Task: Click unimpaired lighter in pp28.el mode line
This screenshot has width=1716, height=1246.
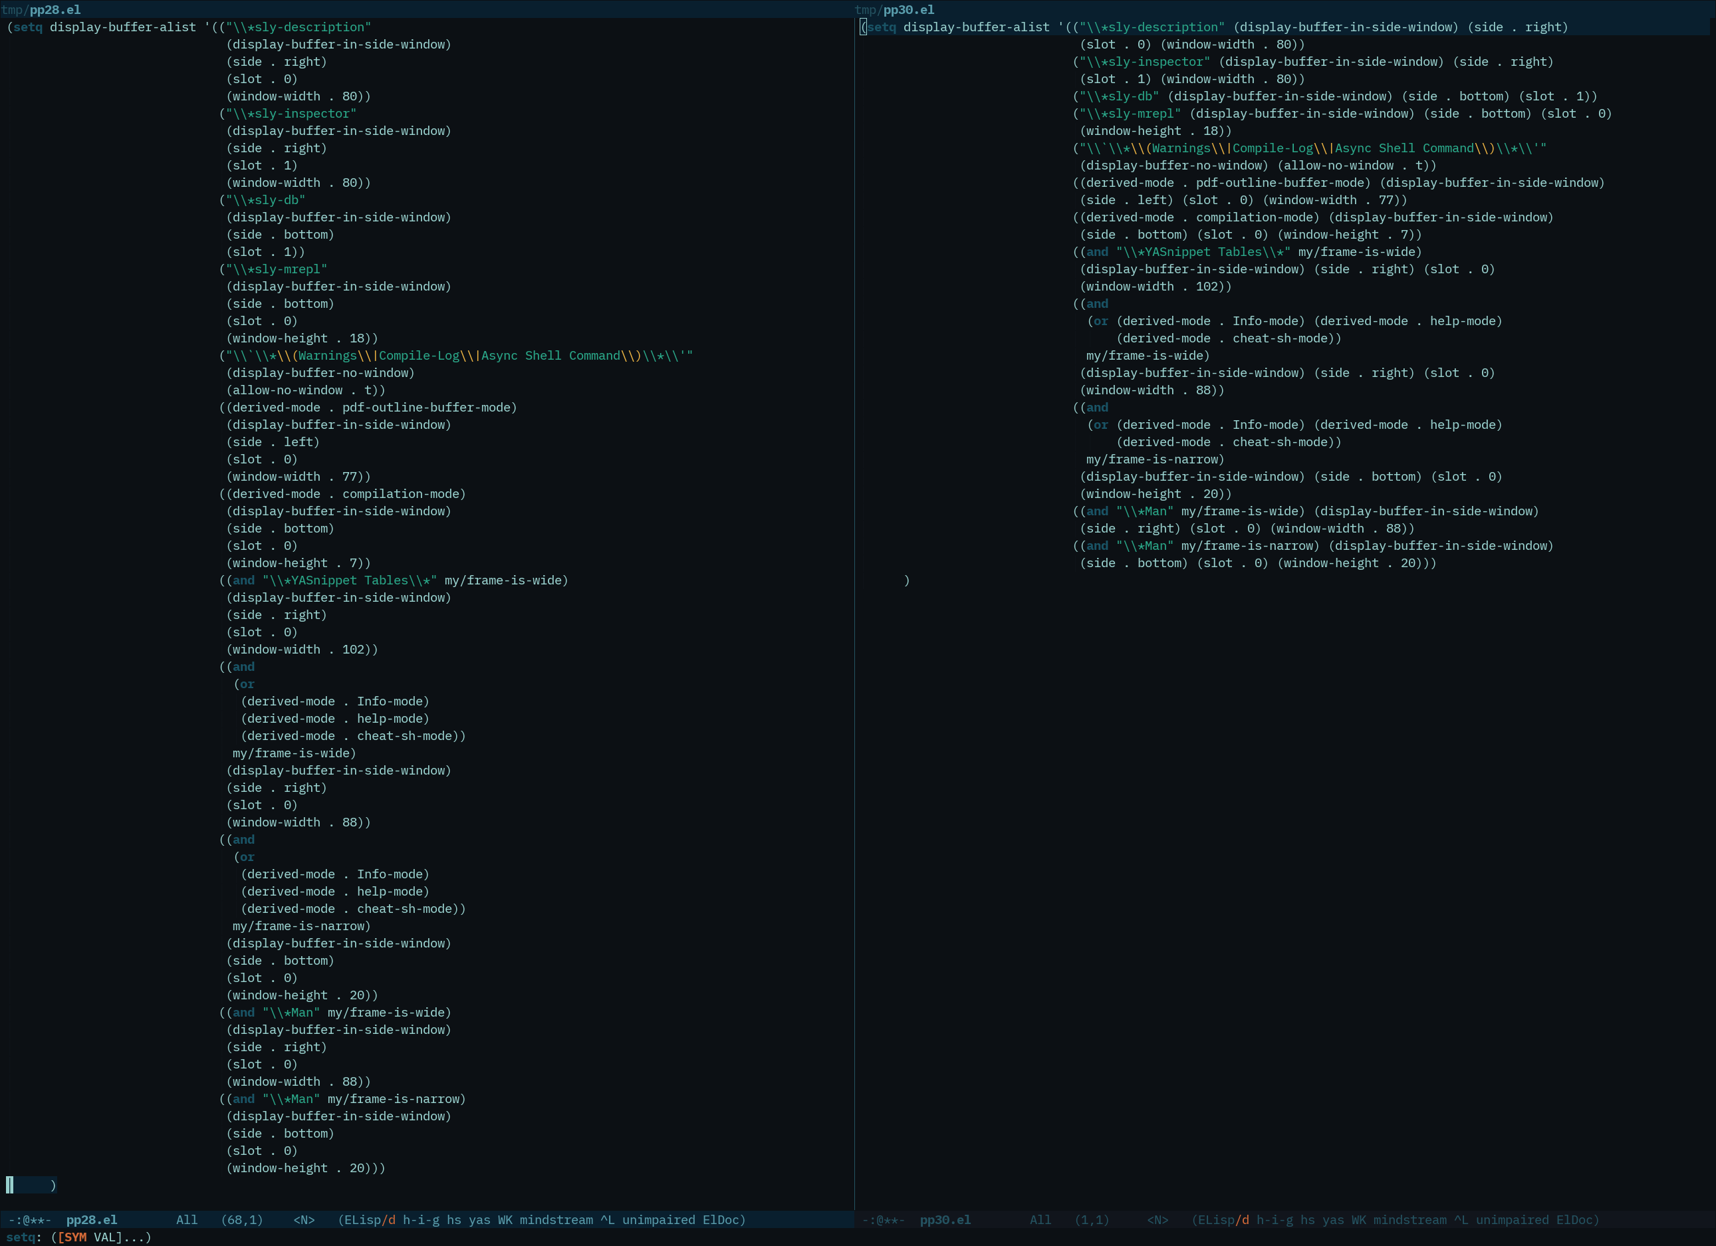Action: pyautogui.click(x=659, y=1219)
